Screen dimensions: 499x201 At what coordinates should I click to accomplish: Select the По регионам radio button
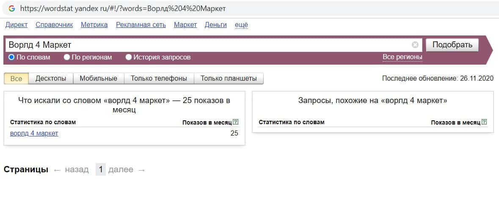pyautogui.click(x=67, y=57)
